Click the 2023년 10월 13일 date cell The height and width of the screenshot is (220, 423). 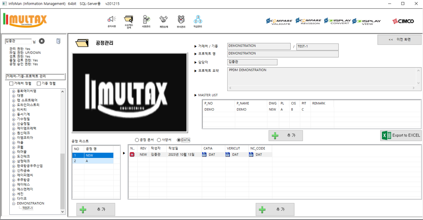[x=182, y=155]
